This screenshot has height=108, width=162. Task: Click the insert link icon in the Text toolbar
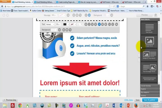click(116, 24)
